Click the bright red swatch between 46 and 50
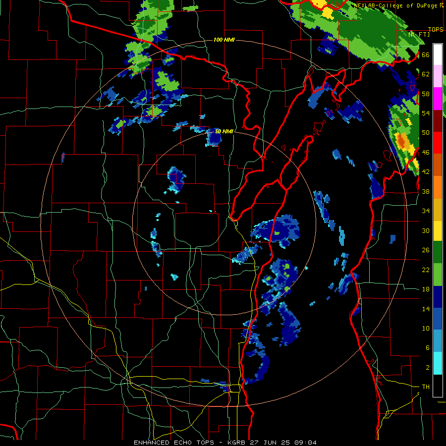 [x=438, y=143]
